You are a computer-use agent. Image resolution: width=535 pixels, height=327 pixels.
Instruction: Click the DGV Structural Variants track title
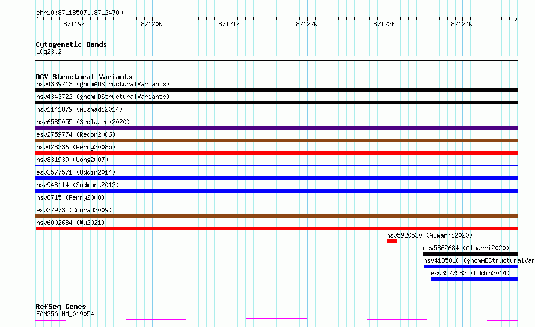tap(84, 77)
